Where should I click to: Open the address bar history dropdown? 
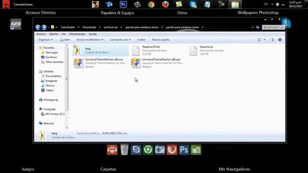253,27
